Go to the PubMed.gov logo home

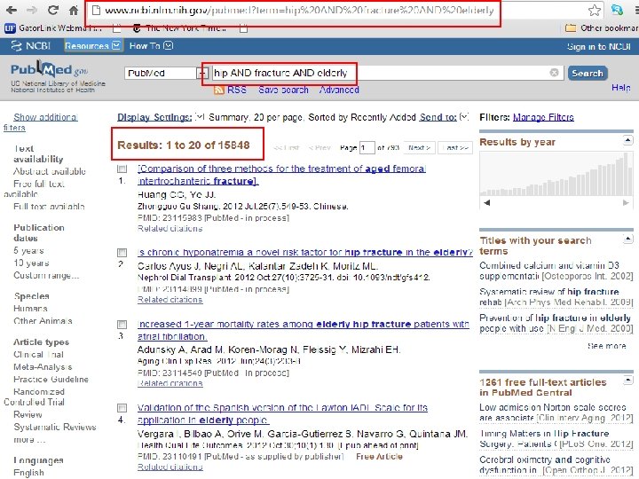point(50,70)
